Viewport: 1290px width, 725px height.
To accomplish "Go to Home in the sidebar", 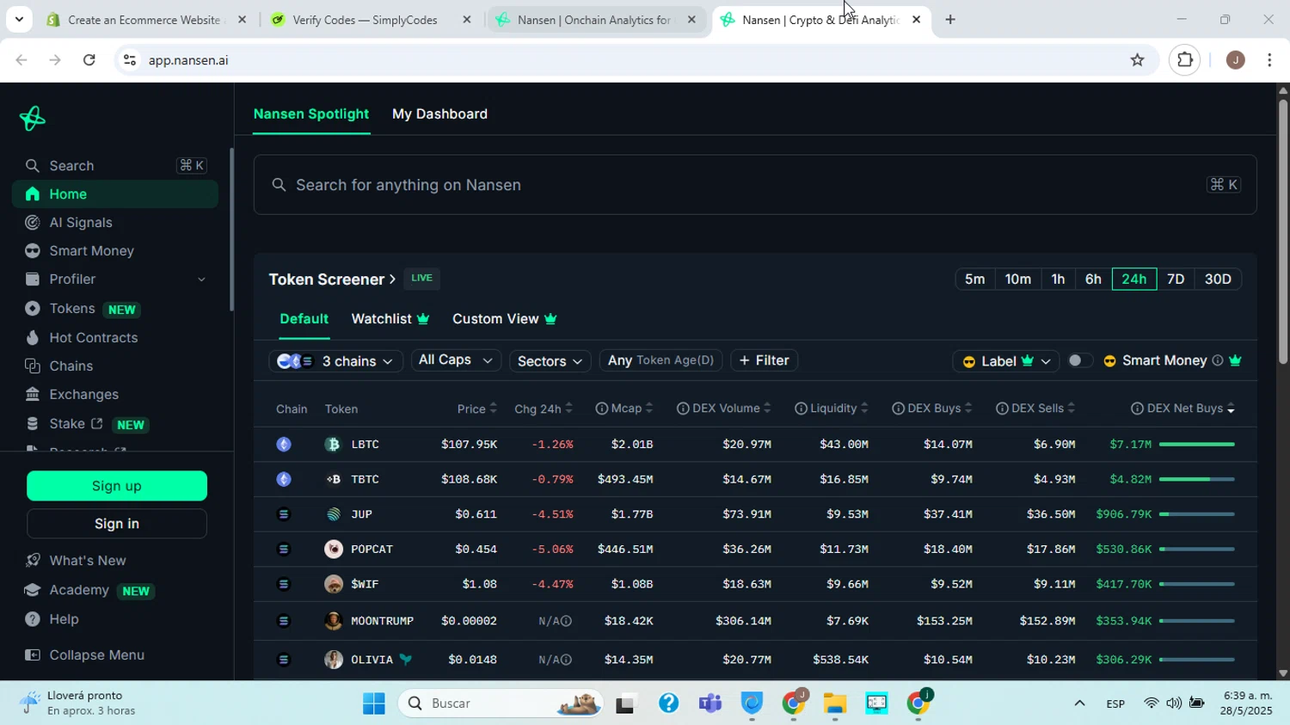I will coord(114,194).
